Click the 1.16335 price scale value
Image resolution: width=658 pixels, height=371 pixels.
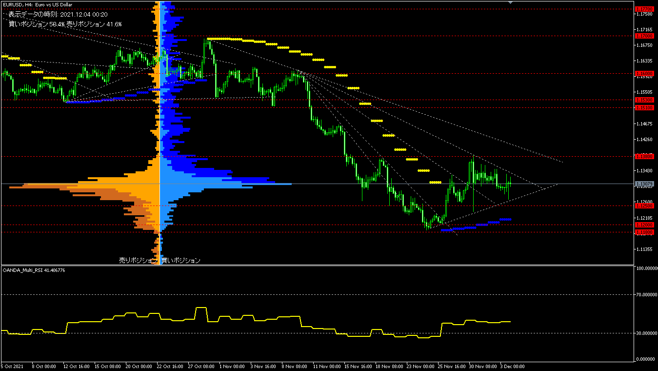pyautogui.click(x=644, y=61)
